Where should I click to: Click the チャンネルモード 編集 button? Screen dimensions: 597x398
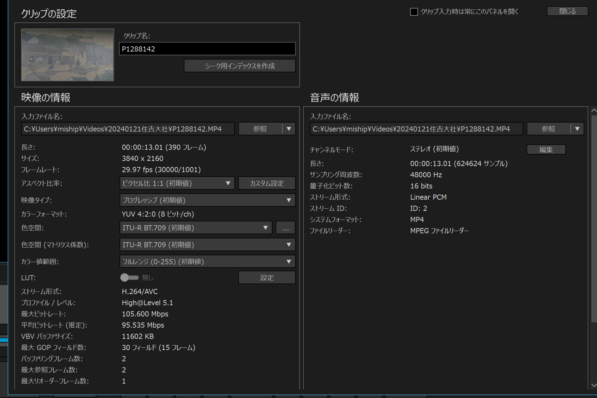click(546, 149)
